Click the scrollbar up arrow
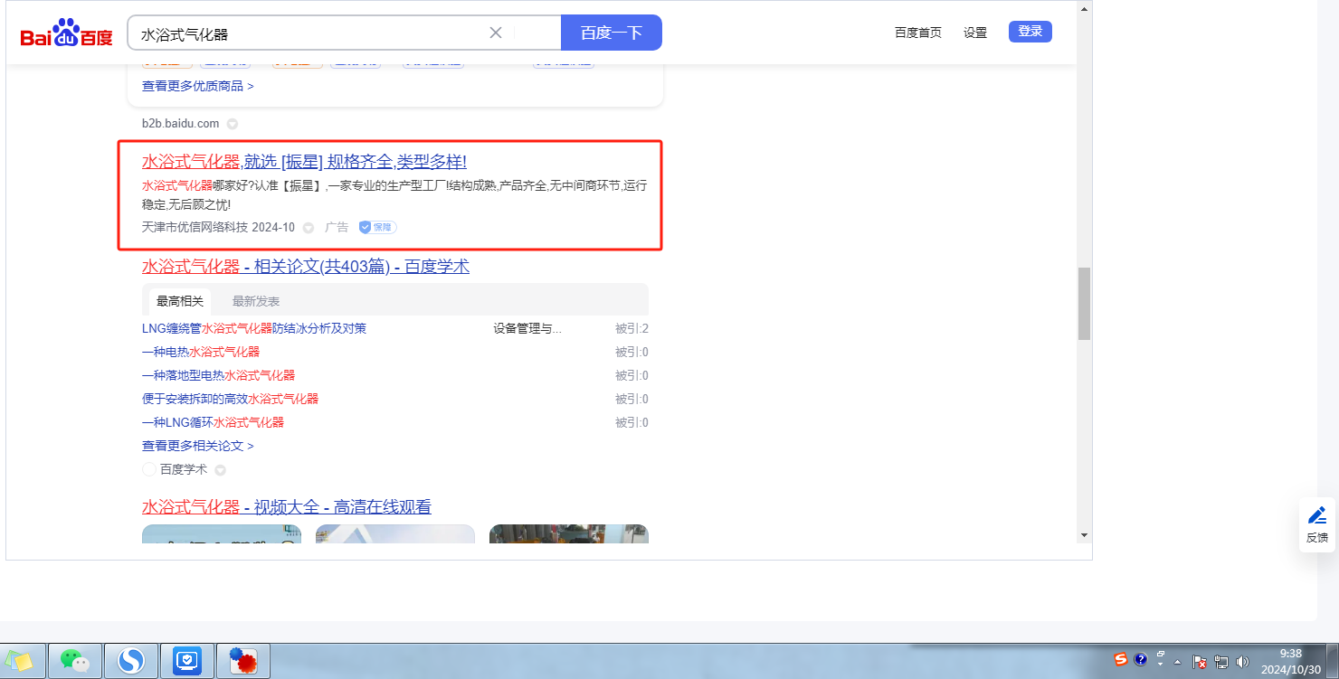This screenshot has height=679, width=1339. point(1084,8)
